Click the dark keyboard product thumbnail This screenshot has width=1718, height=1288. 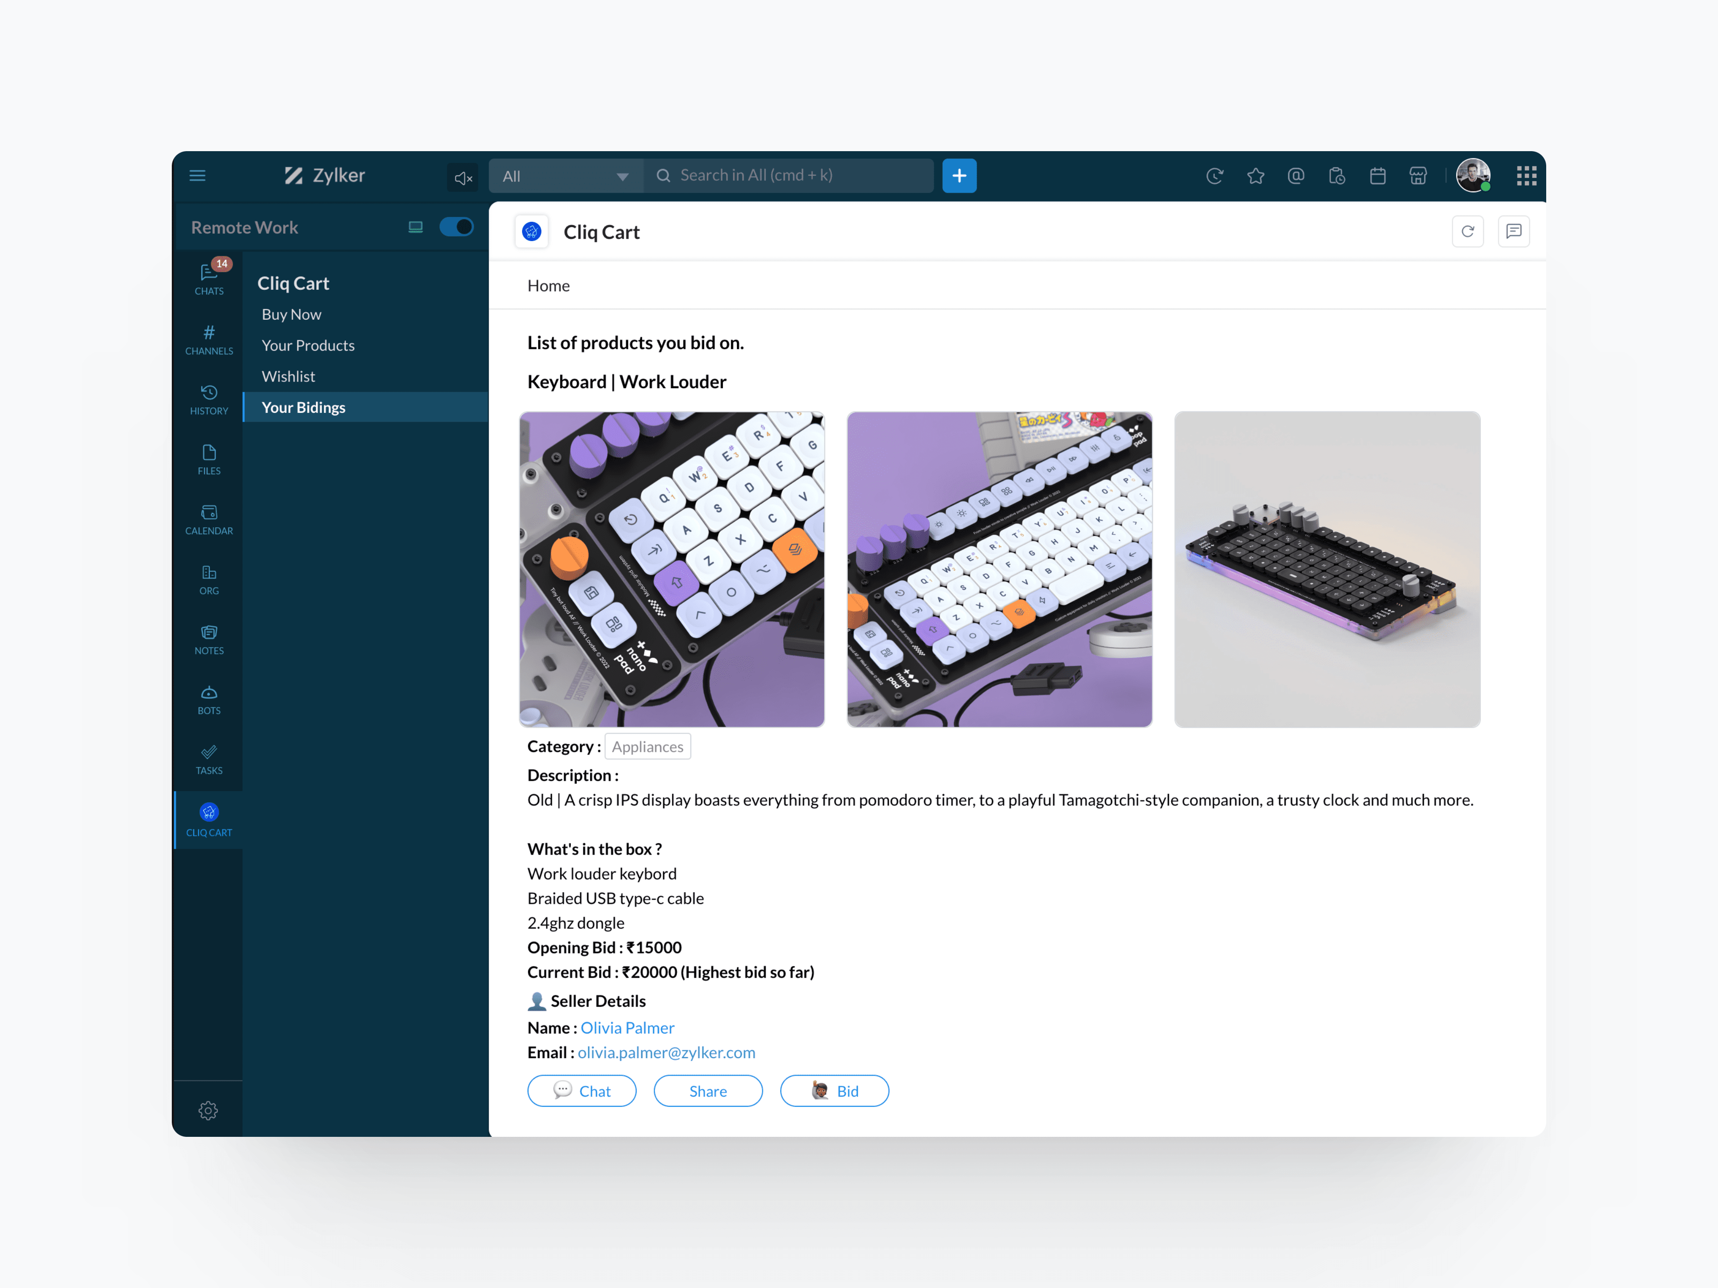click(1327, 569)
